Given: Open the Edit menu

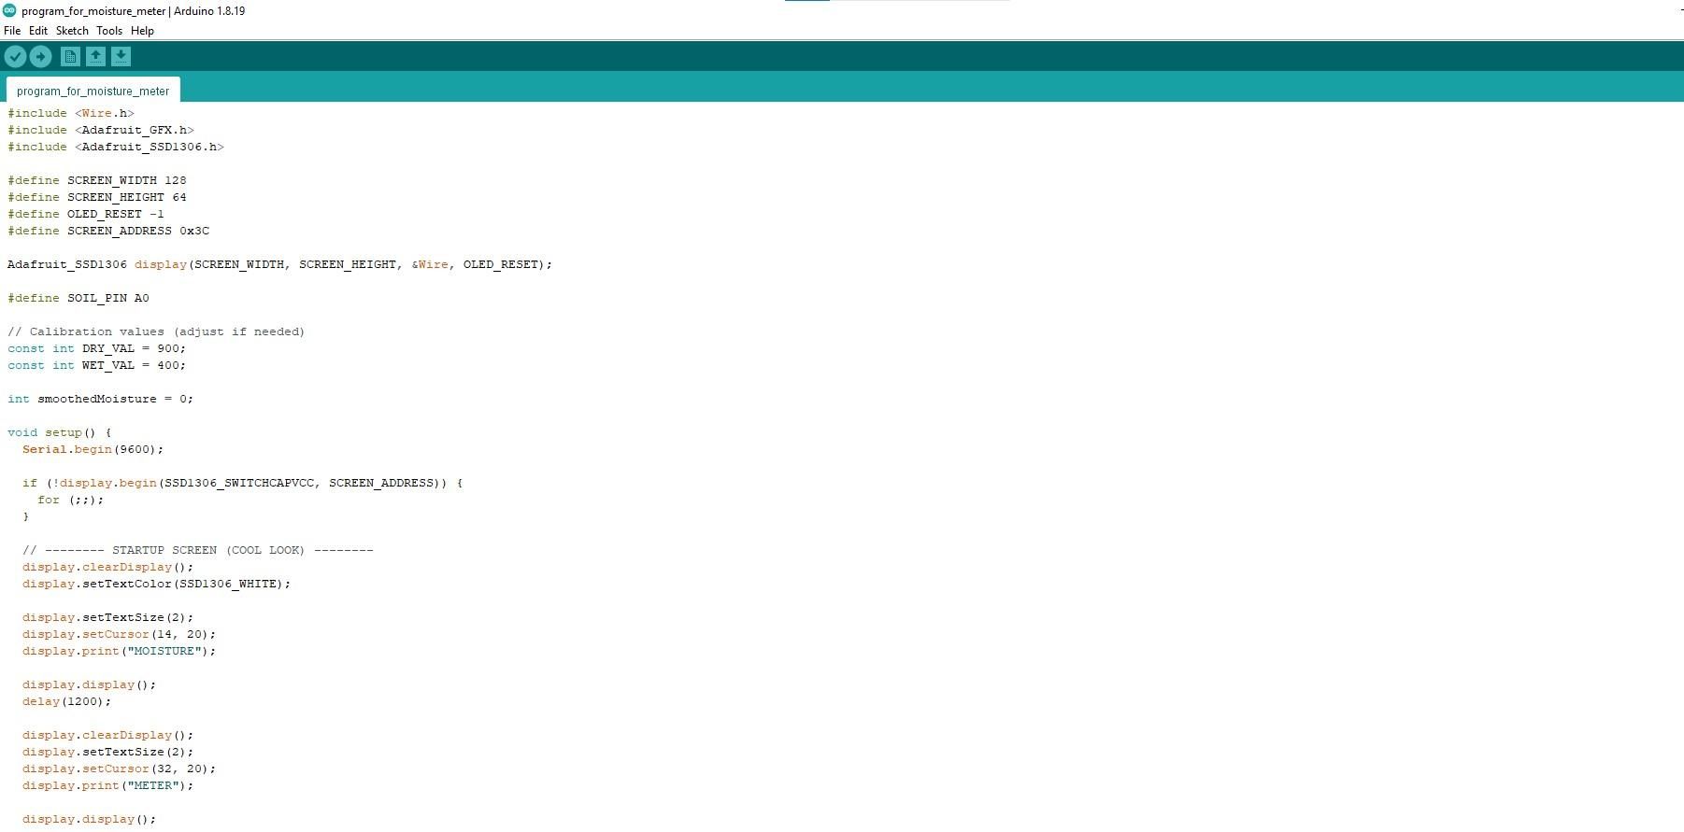Looking at the screenshot, I should point(38,31).
